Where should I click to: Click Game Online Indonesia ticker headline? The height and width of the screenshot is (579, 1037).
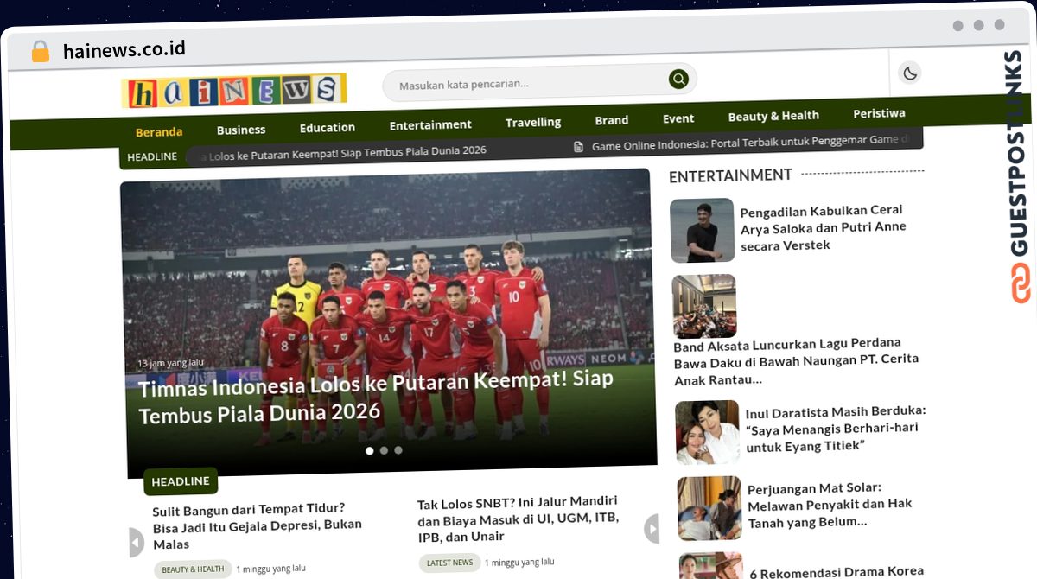[x=751, y=143]
